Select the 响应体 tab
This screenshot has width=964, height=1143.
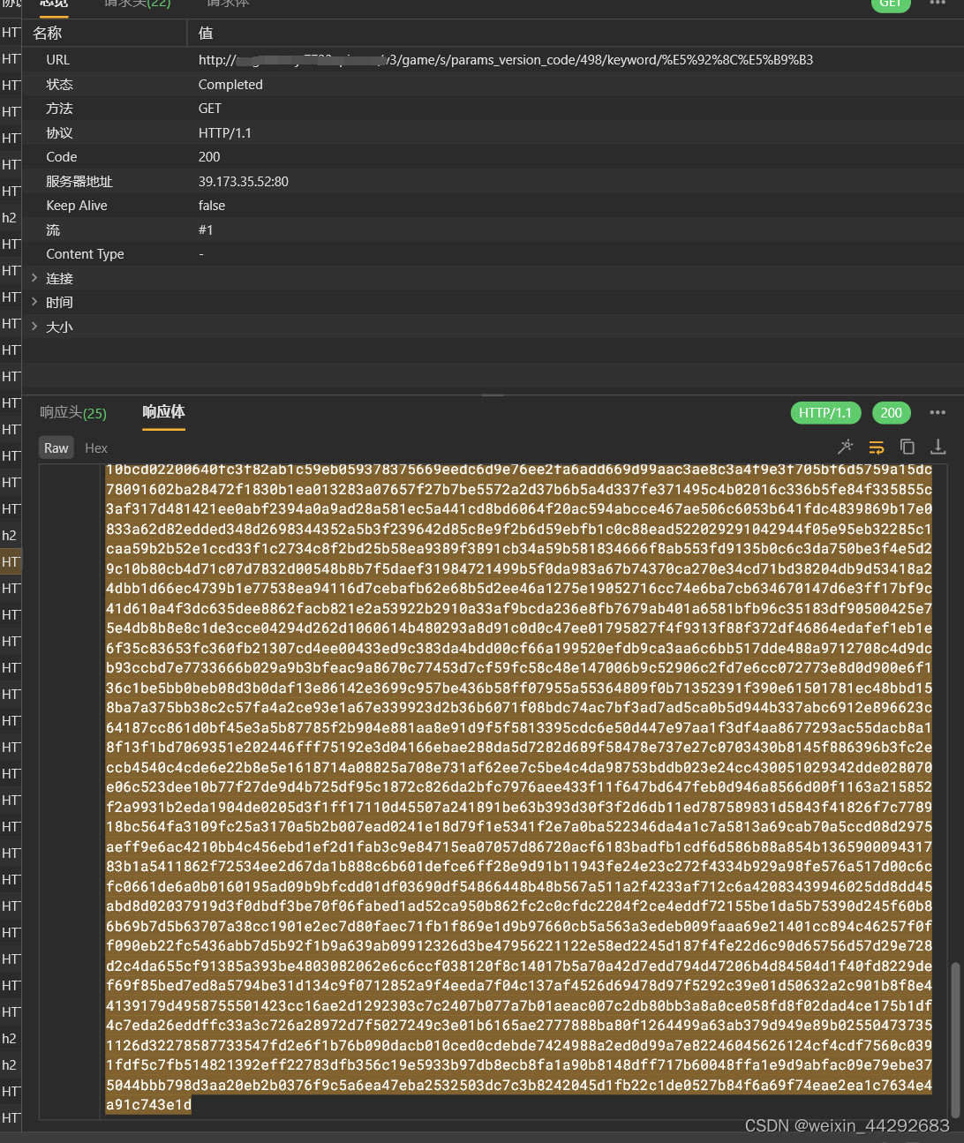coord(163,412)
